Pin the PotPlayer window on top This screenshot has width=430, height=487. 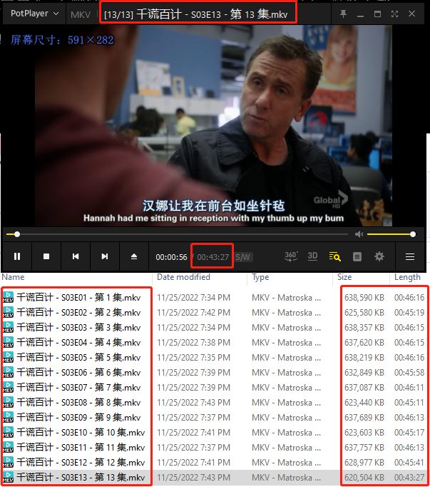point(343,14)
